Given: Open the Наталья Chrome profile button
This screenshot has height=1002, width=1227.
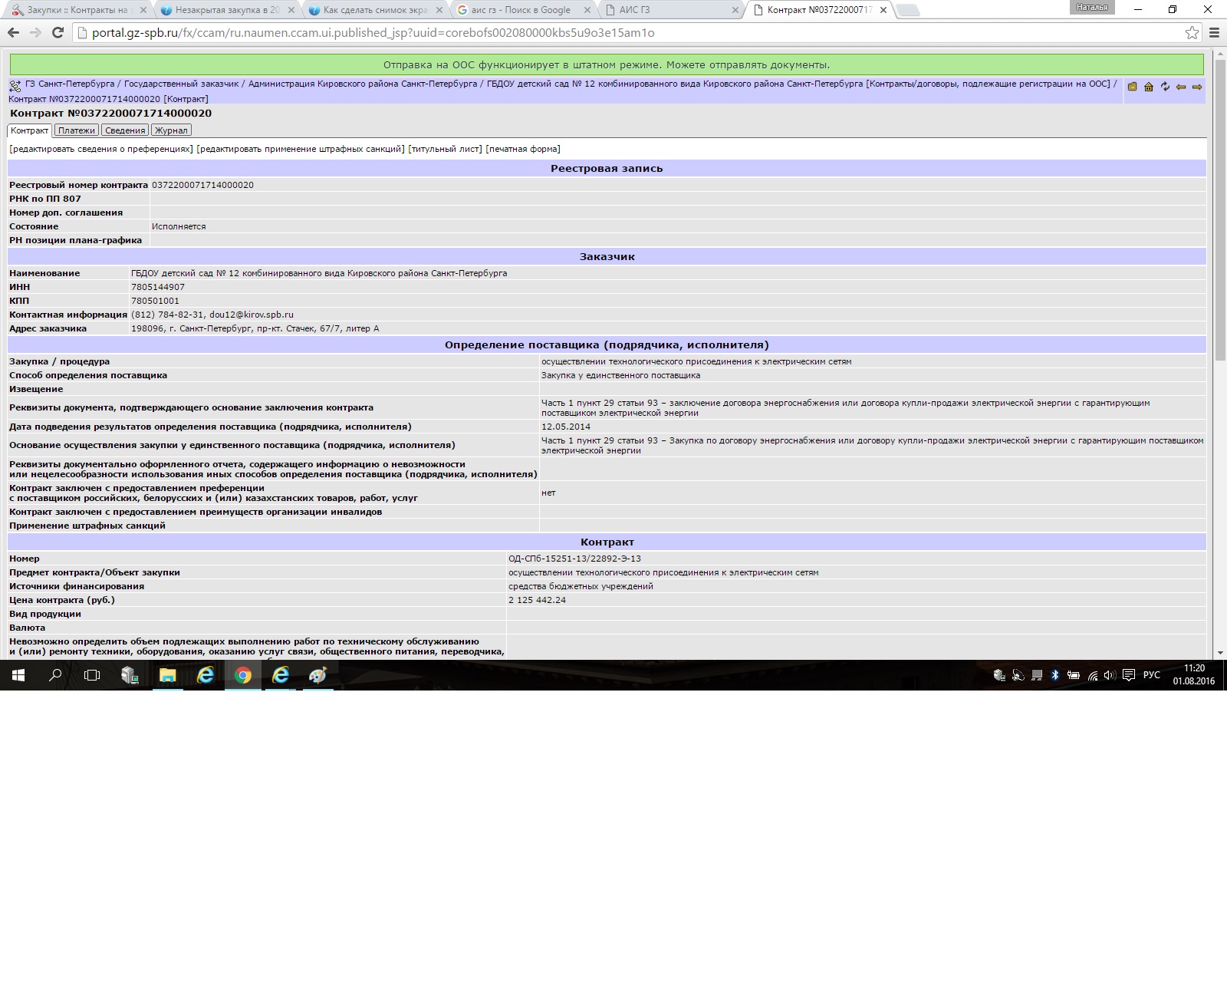Looking at the screenshot, I should tap(1092, 8).
